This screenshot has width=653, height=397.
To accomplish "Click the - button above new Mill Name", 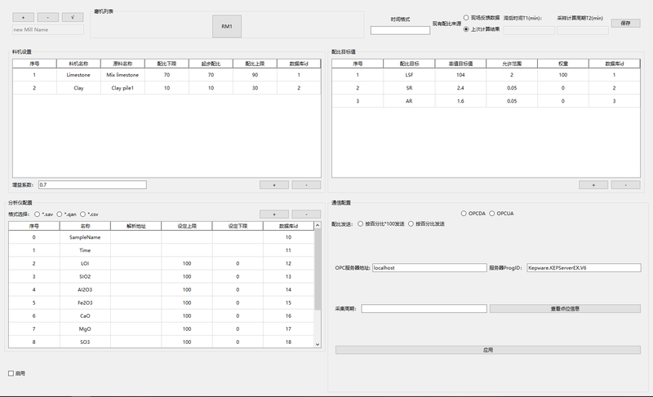I will coord(48,17).
